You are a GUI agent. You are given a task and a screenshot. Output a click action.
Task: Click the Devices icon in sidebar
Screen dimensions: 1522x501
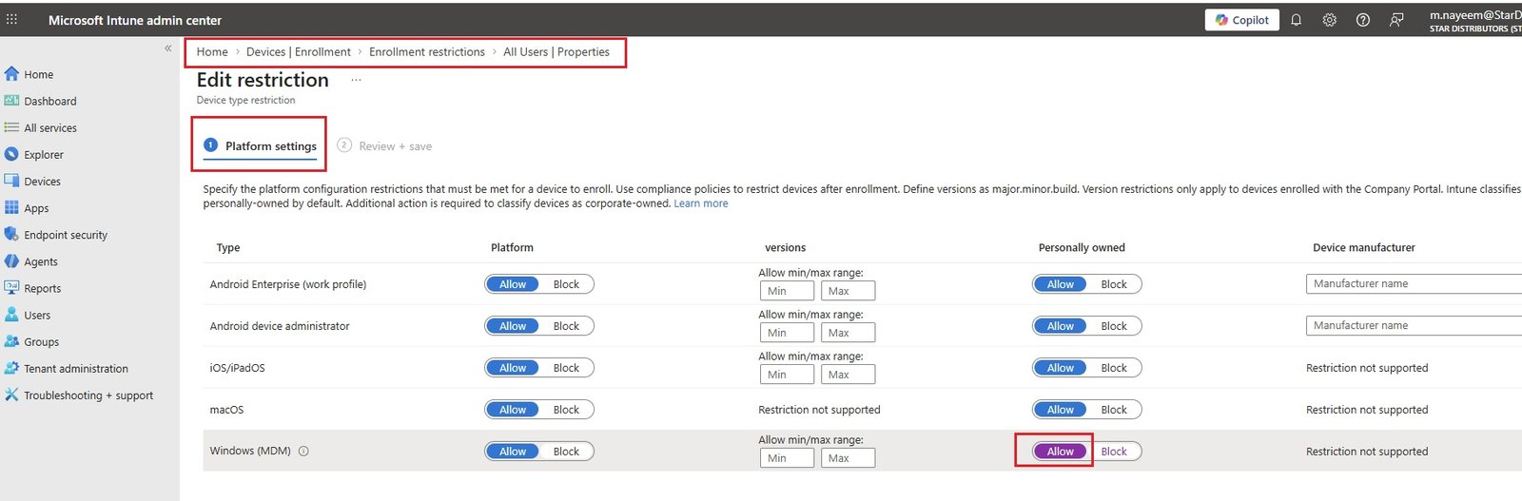[11, 181]
